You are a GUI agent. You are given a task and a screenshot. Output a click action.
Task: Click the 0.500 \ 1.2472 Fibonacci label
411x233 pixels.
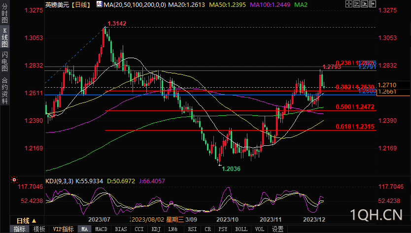tap(355, 107)
